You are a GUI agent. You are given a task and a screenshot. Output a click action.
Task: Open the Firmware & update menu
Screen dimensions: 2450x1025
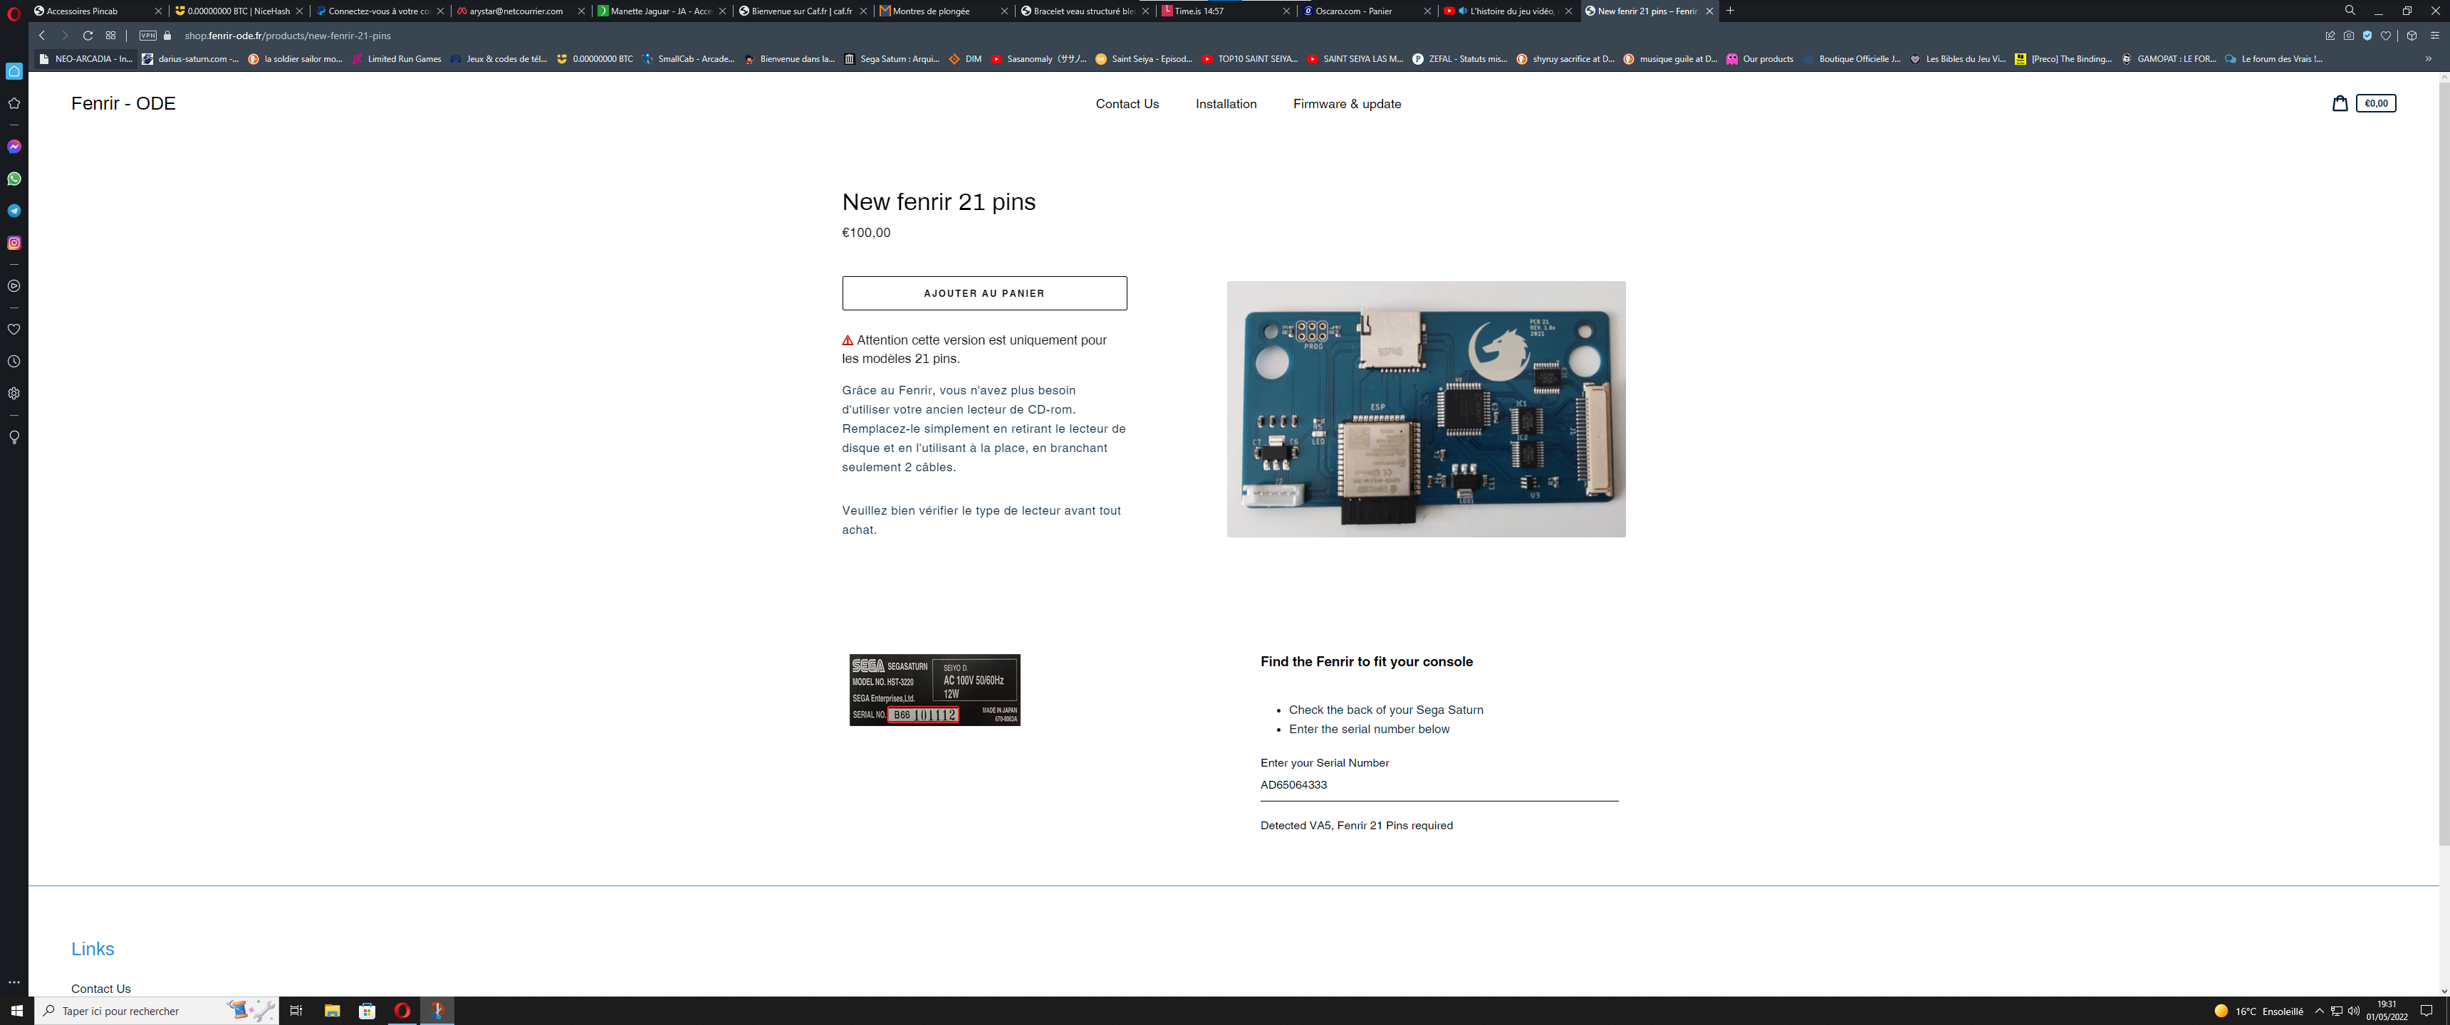[1346, 104]
